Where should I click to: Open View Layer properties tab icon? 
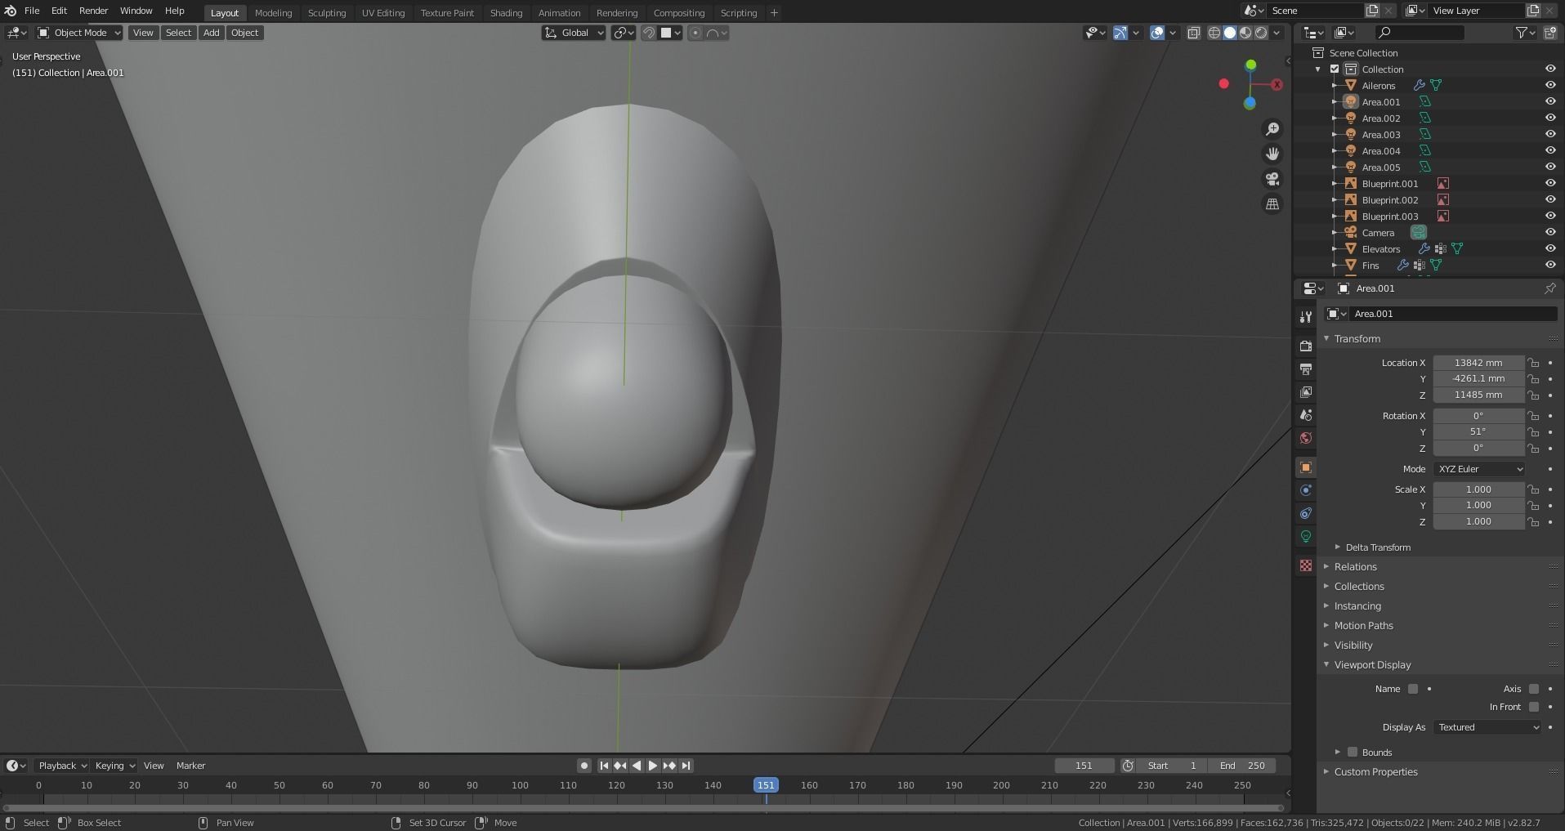[x=1306, y=392]
